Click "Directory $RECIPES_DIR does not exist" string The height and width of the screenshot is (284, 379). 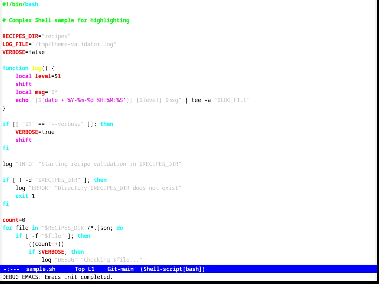click(118, 188)
